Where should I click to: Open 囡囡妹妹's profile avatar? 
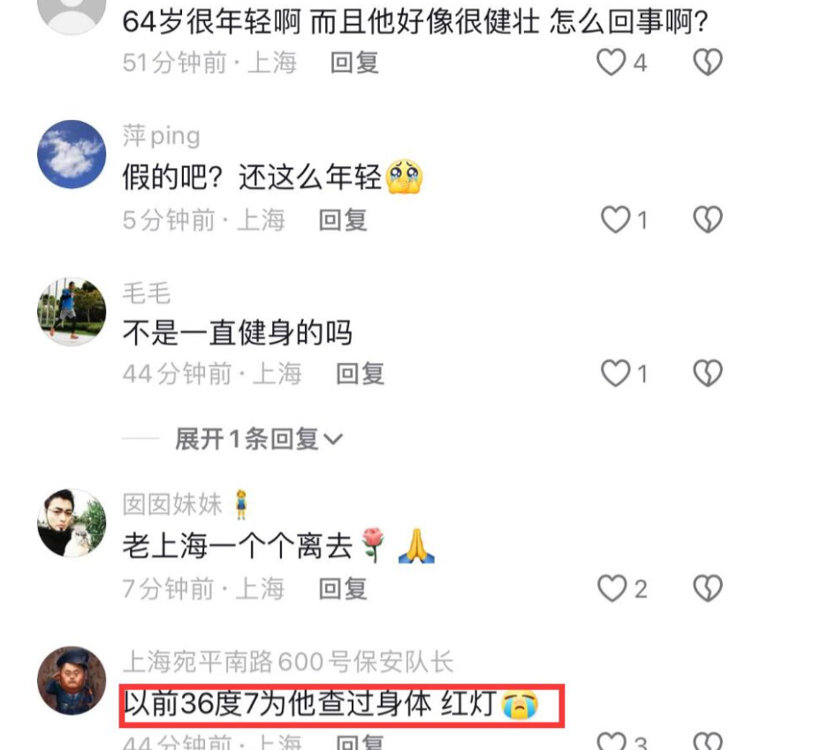click(x=72, y=523)
